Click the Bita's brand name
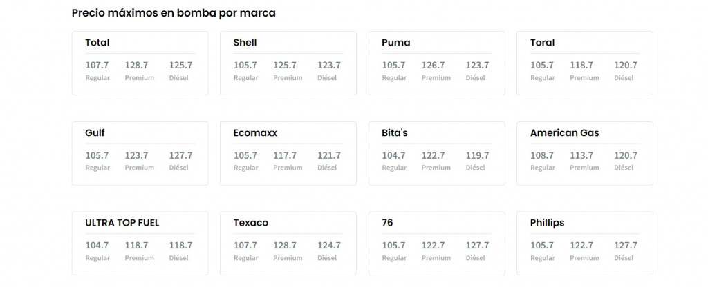This screenshot has width=708, height=287. [x=395, y=132]
